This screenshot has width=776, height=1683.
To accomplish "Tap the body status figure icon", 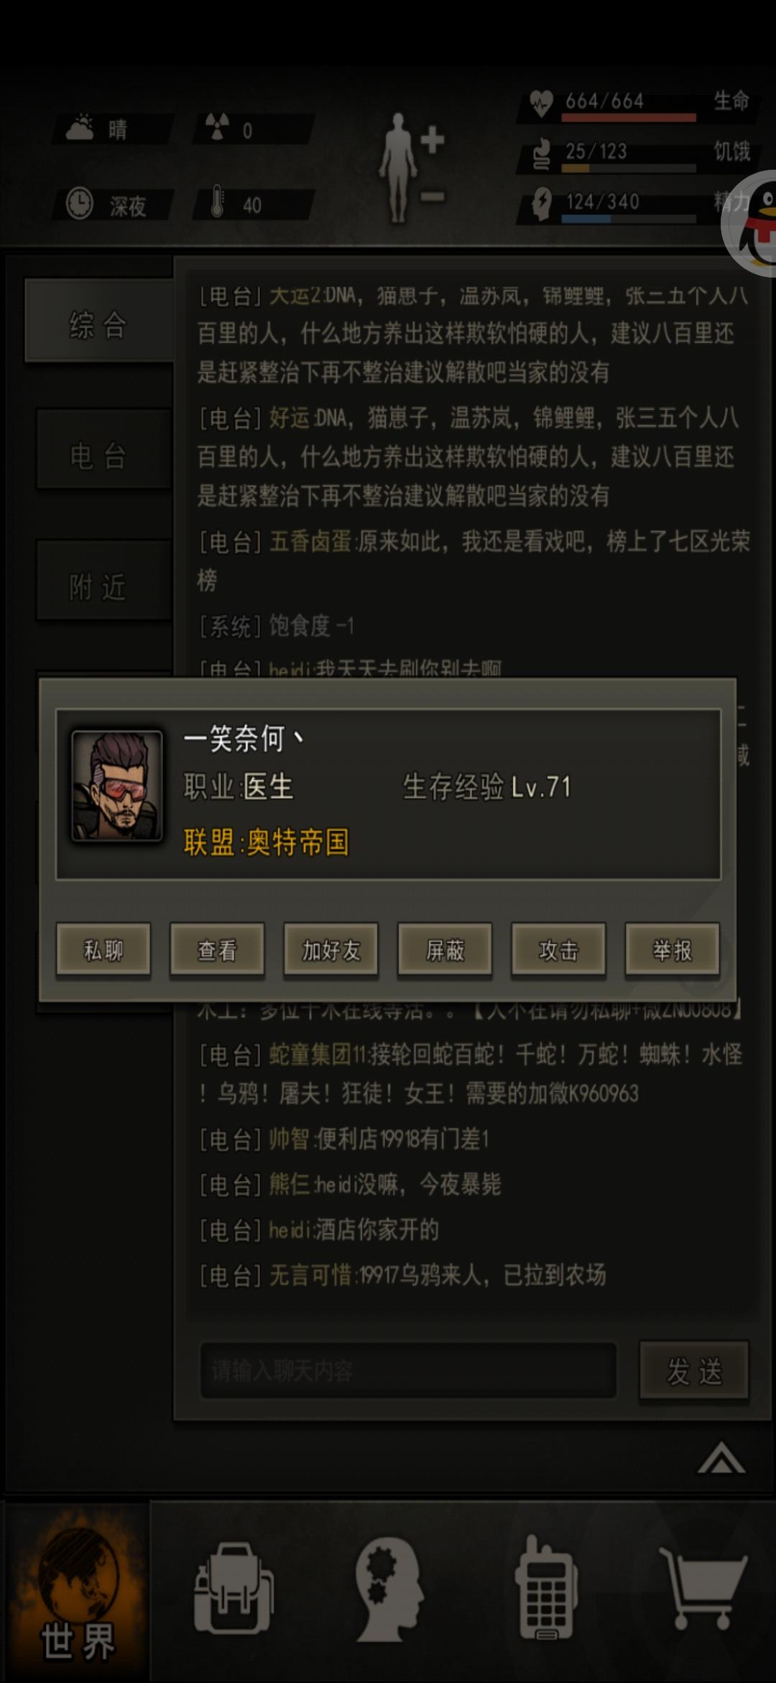I will 411,165.
